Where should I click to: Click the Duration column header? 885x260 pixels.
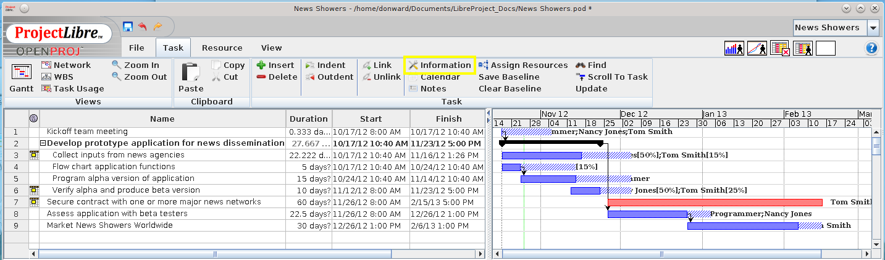coord(309,119)
